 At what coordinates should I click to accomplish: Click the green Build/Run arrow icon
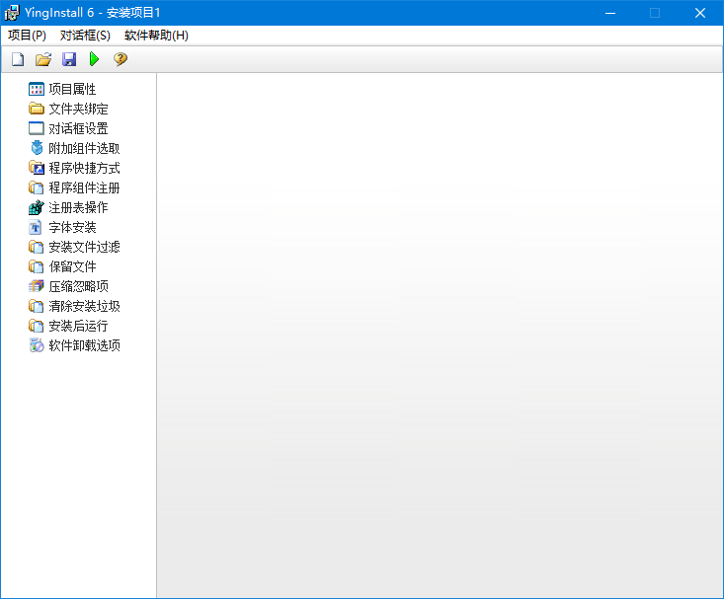point(94,59)
